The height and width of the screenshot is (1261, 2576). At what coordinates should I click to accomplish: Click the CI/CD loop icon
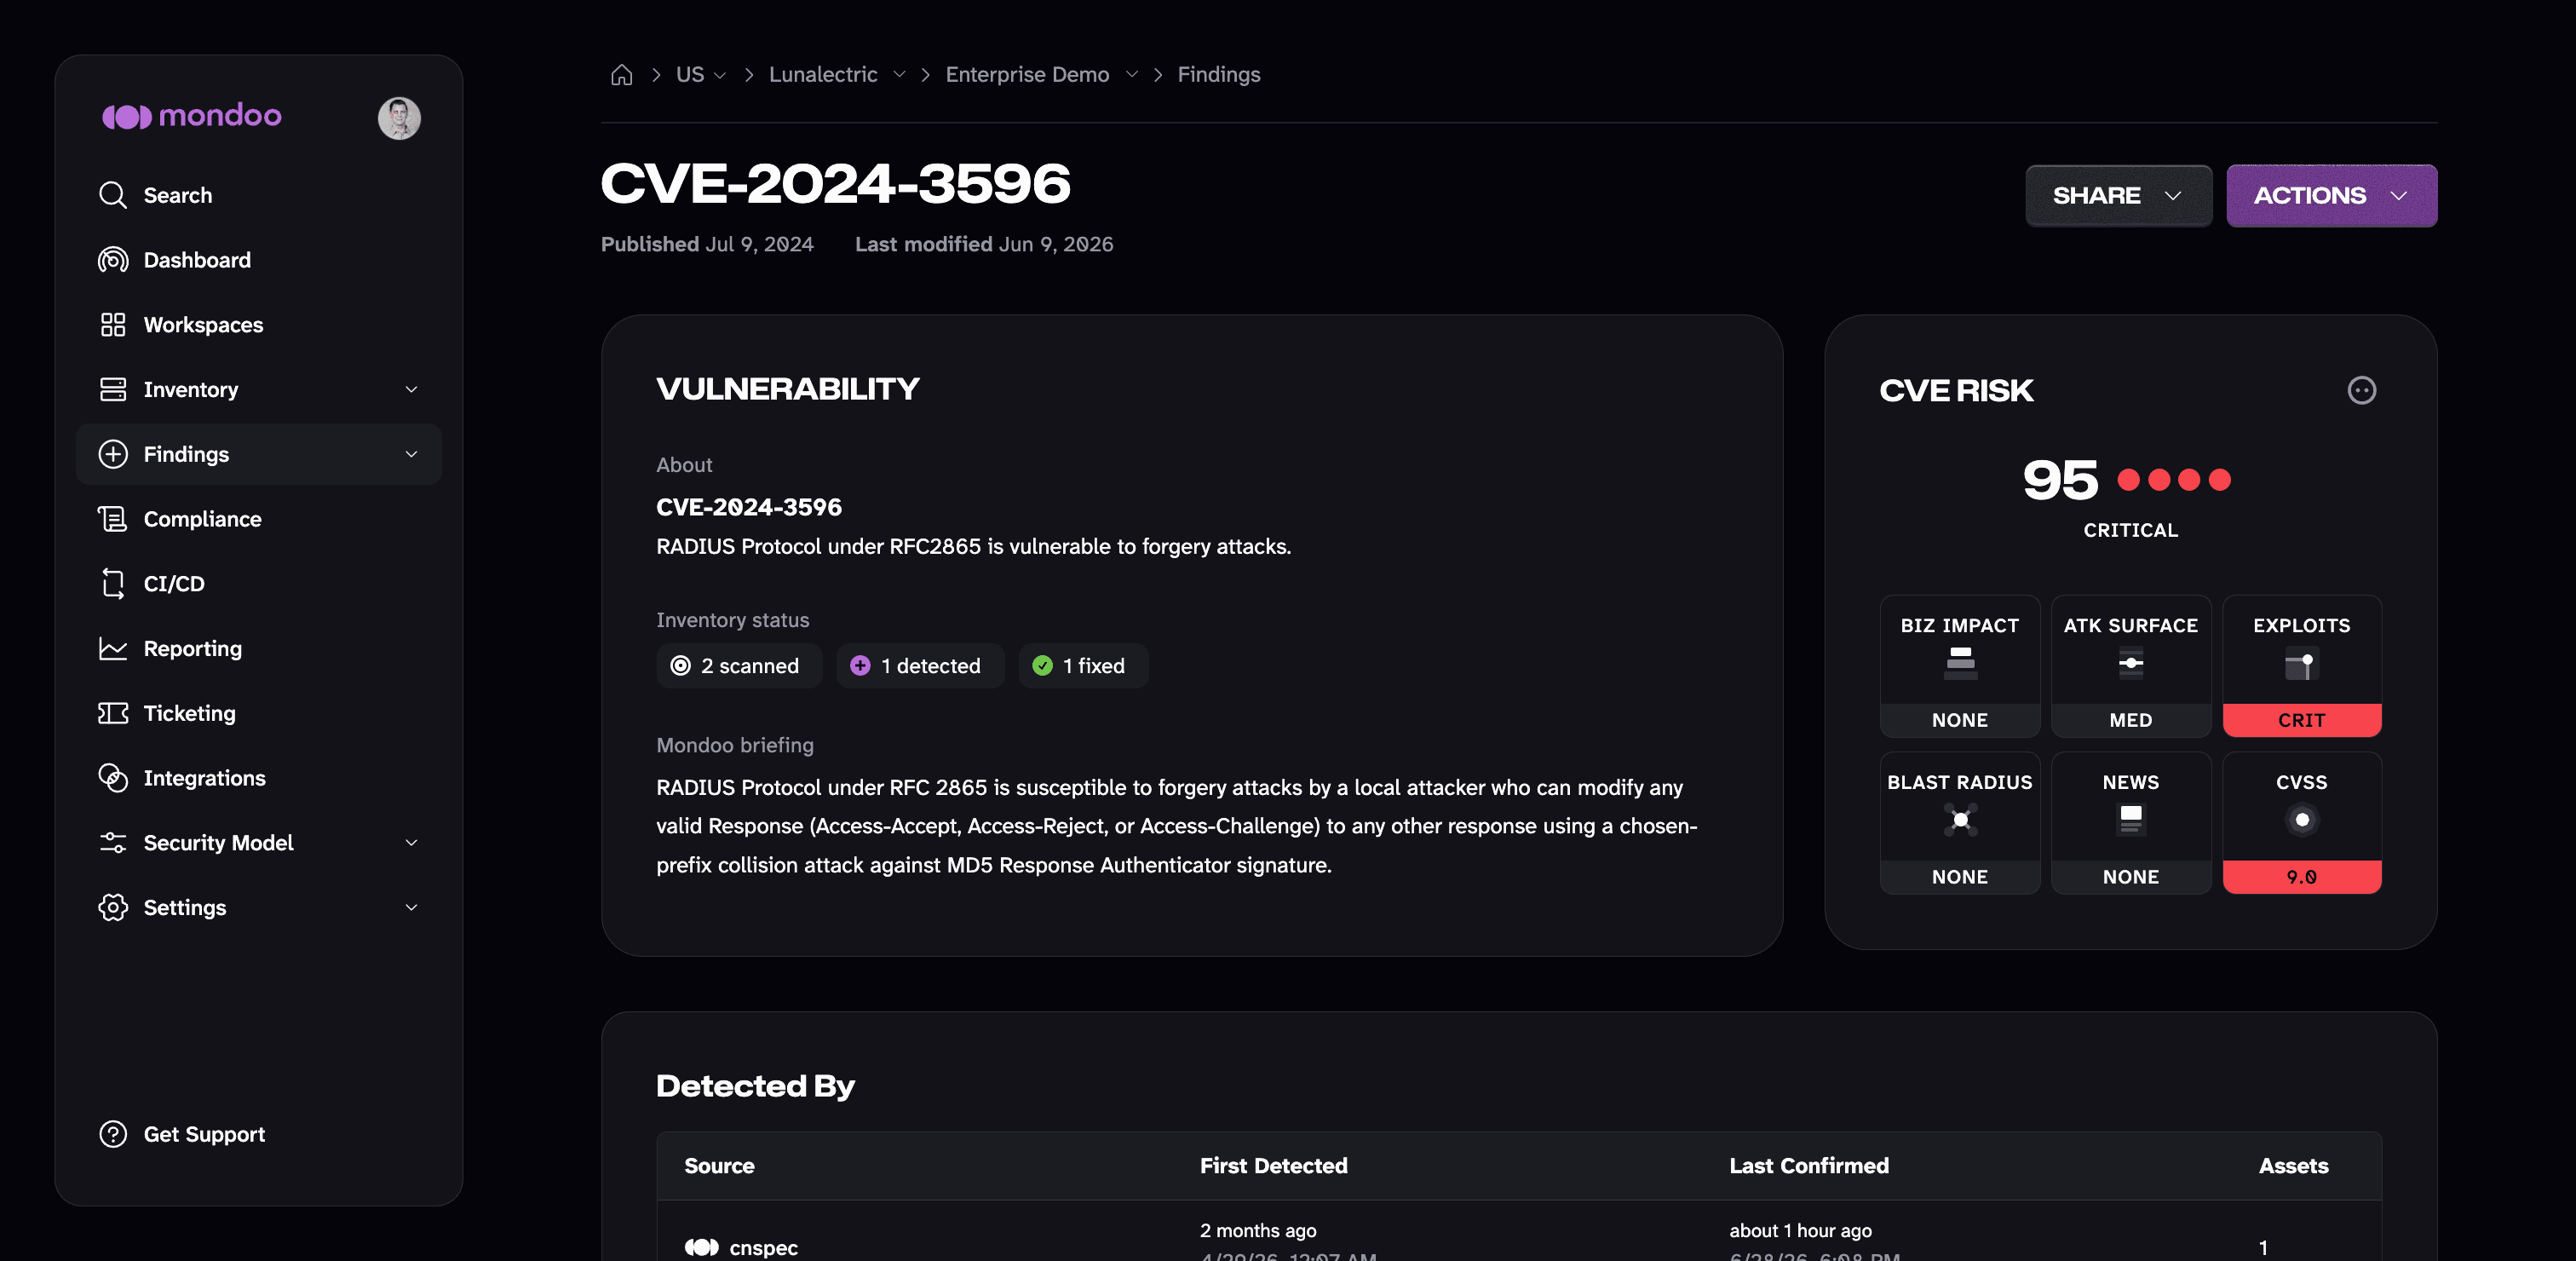pos(113,583)
